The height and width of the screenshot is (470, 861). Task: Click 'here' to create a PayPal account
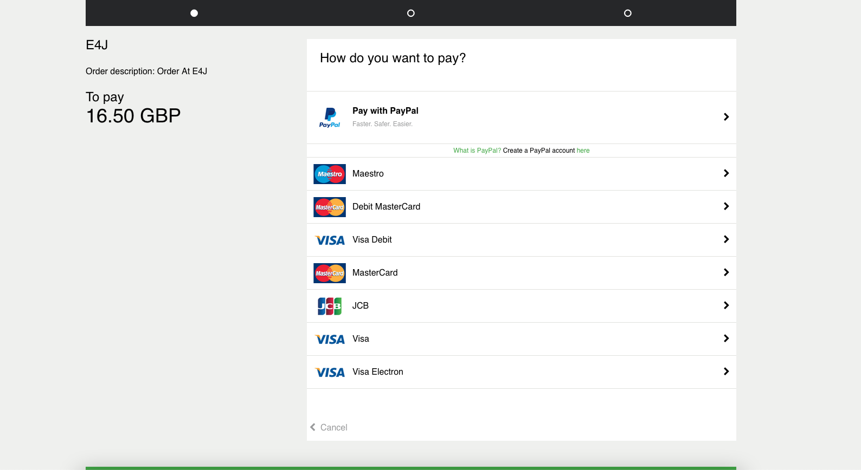click(x=583, y=151)
